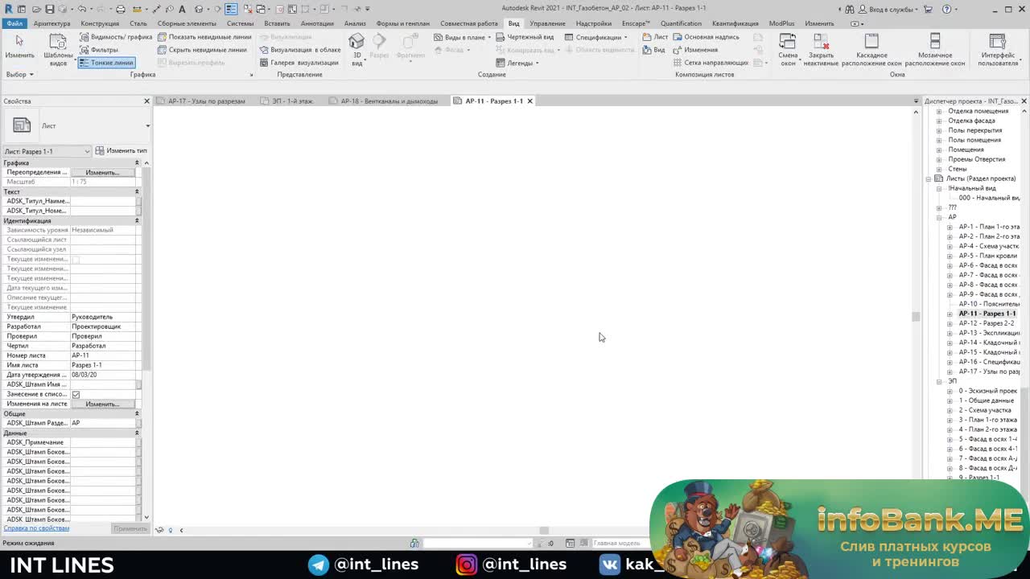1030x579 pixels.
Task: Expand the Спецификации dropdown in ribbon
Action: [x=626, y=37]
